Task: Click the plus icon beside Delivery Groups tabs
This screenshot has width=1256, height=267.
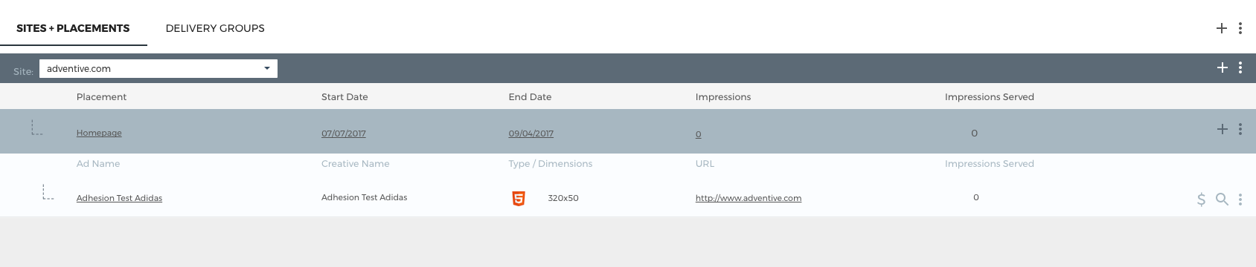Action: [x=1221, y=28]
